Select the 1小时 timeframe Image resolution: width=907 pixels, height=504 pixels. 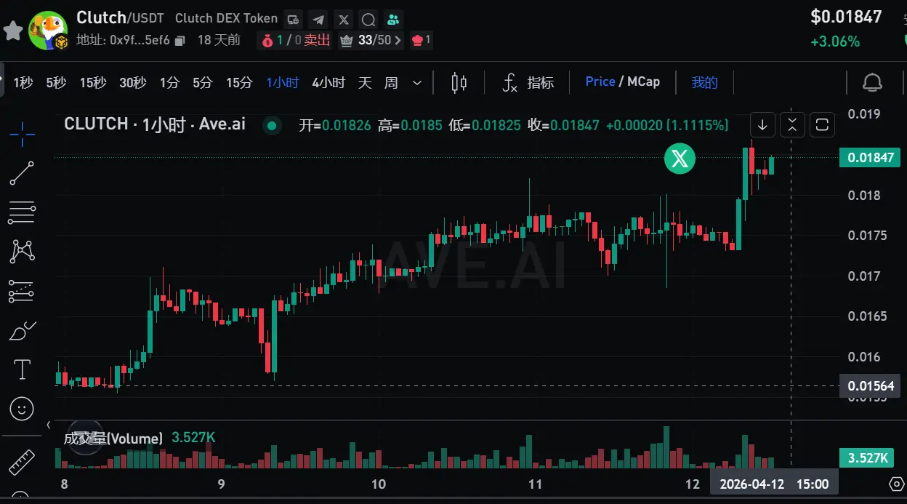click(282, 83)
